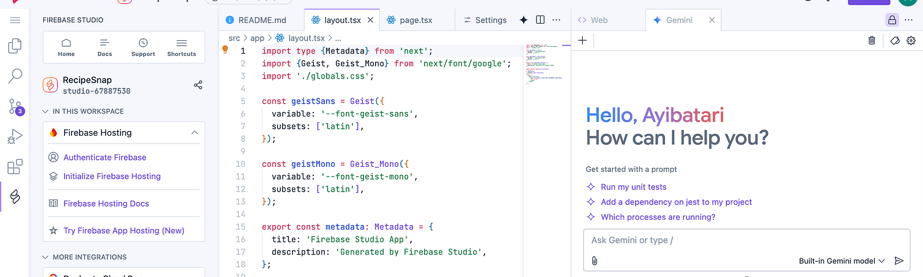Click the Support compass icon

point(143,47)
